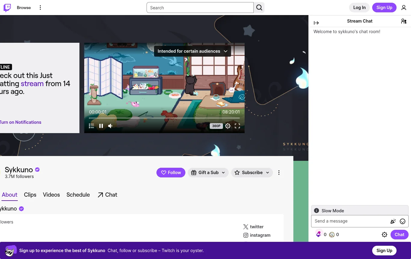Image resolution: width=411 pixels, height=259 pixels.
Task: Open video player settings gear
Action: [x=228, y=126]
